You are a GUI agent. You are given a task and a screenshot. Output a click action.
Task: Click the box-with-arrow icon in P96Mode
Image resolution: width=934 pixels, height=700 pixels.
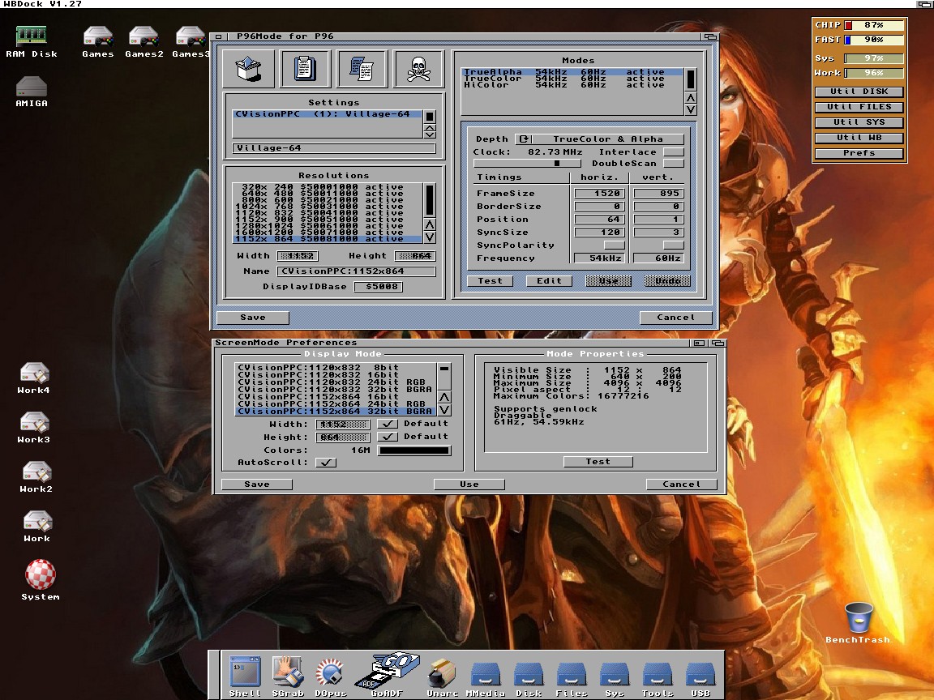tap(249, 68)
